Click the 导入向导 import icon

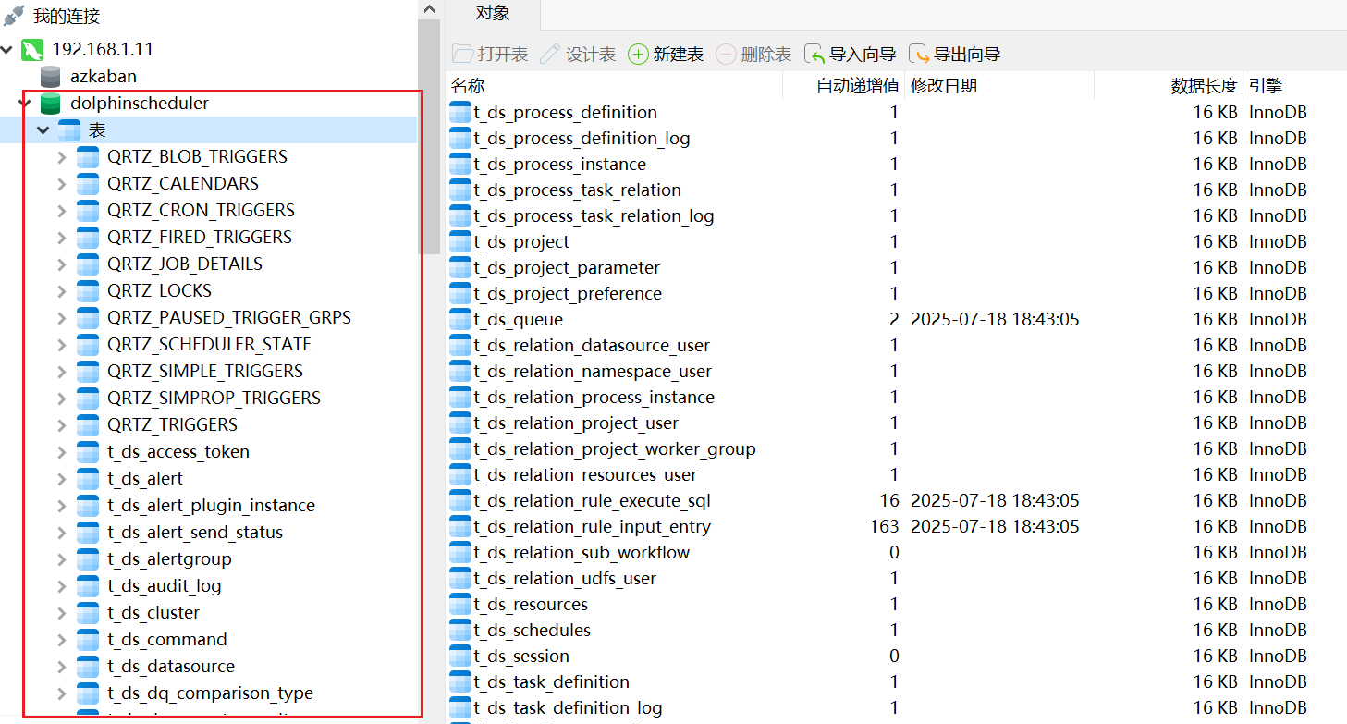[814, 55]
